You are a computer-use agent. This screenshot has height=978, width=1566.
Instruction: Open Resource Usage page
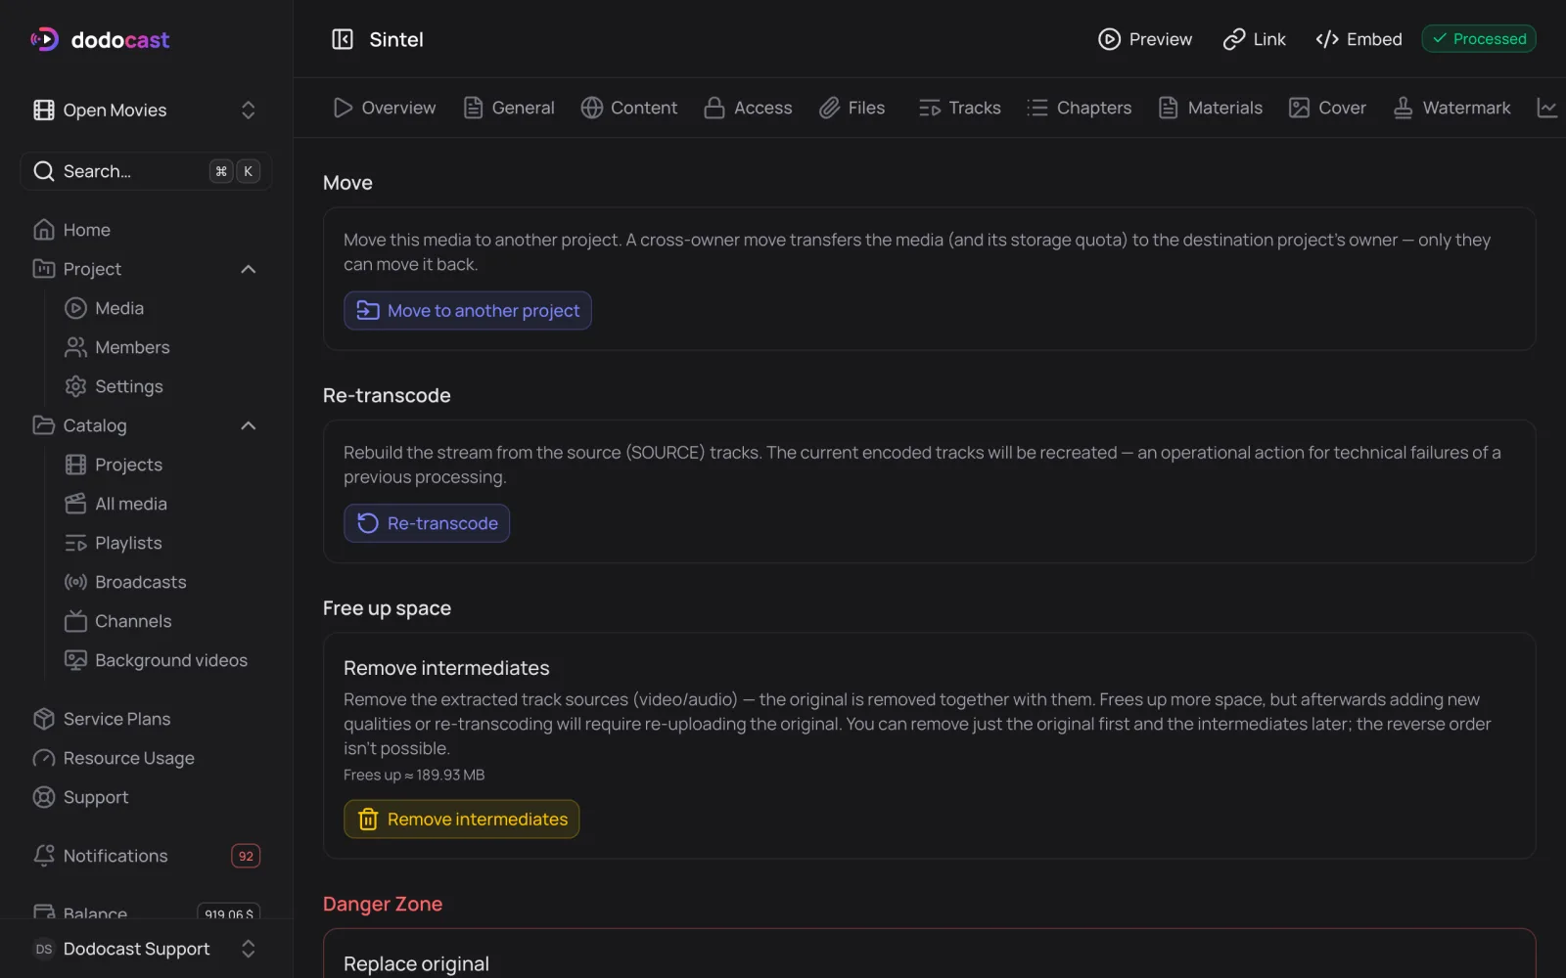click(146, 758)
